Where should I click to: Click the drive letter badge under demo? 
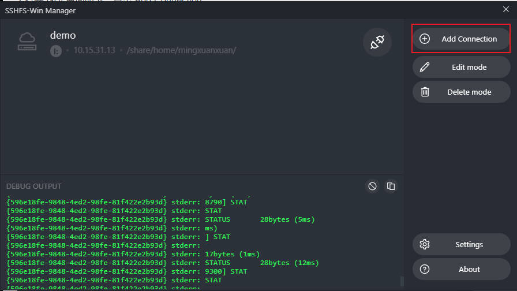tap(55, 51)
